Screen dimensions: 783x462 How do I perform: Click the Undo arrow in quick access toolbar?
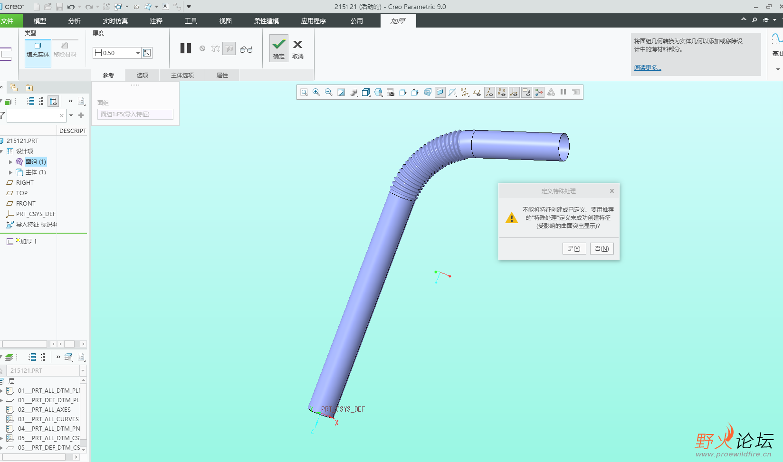pos(71,7)
